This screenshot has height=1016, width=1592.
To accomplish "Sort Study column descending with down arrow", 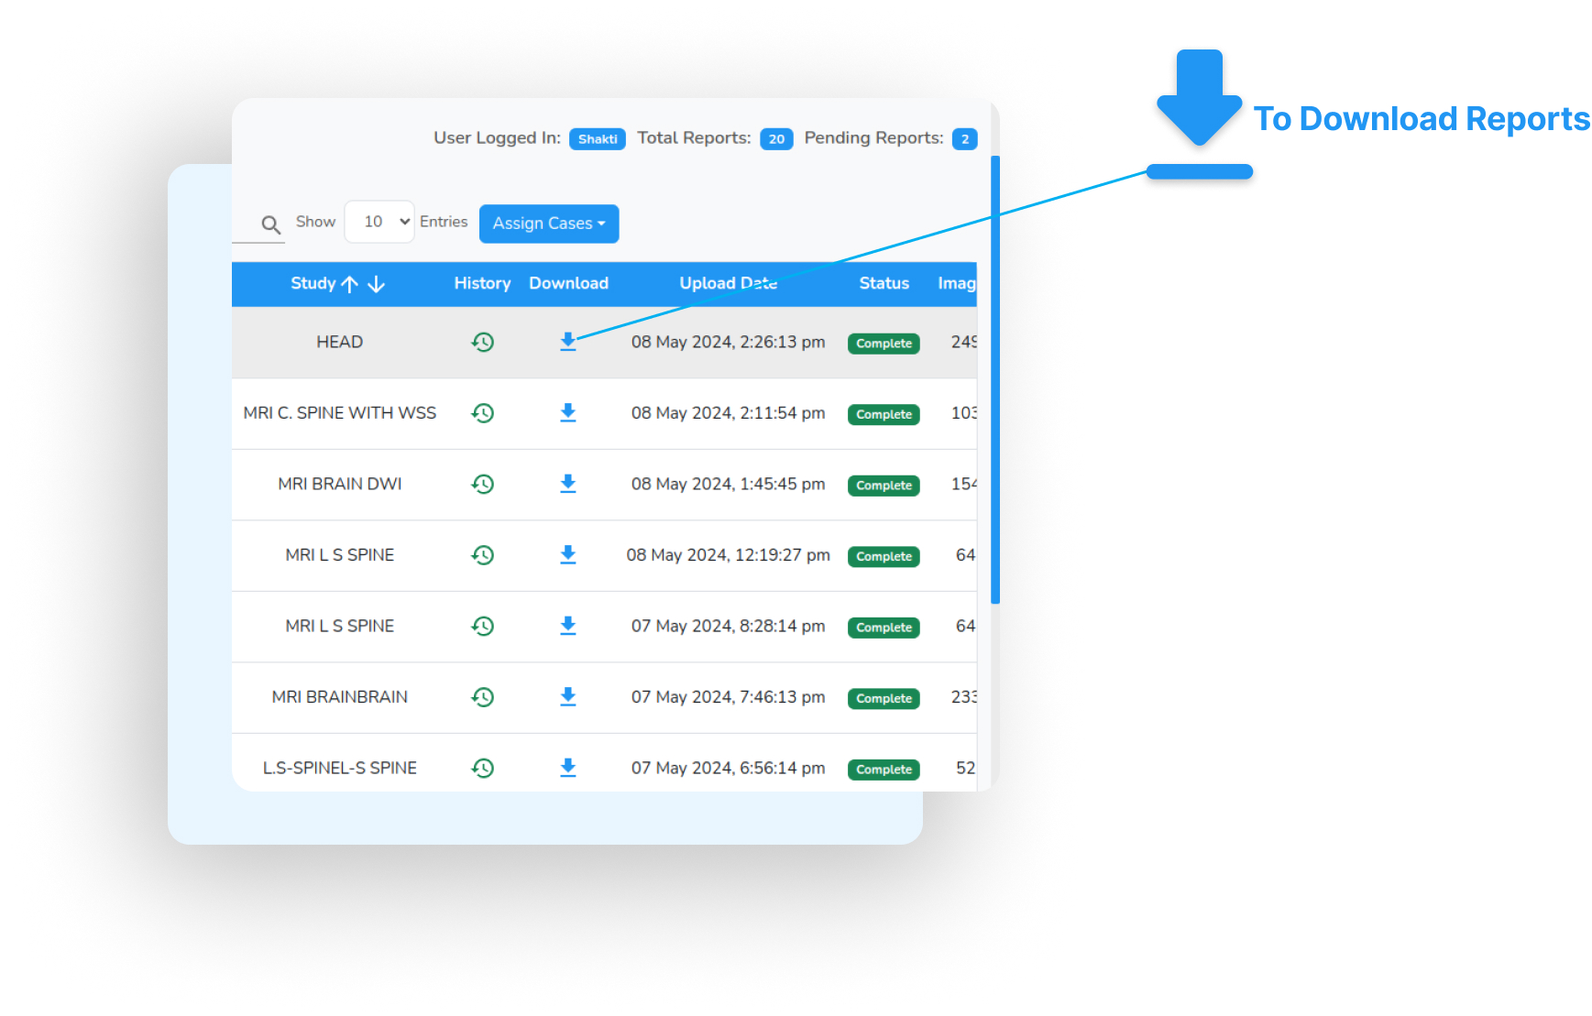I will point(378,284).
